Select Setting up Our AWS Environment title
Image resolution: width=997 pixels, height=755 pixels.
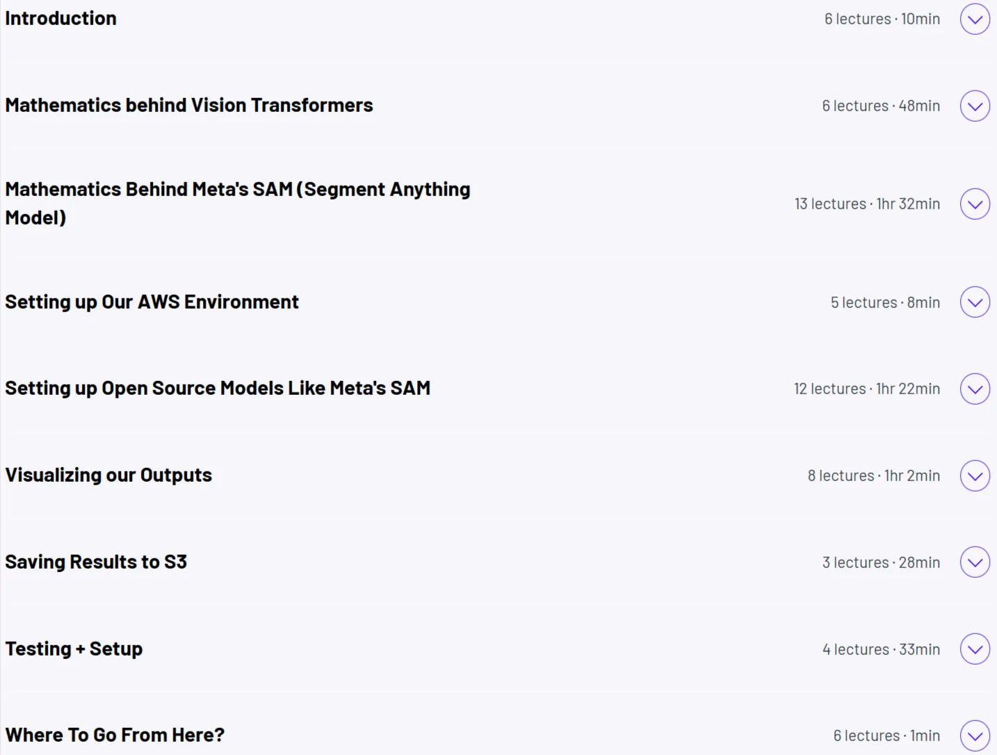click(x=152, y=302)
